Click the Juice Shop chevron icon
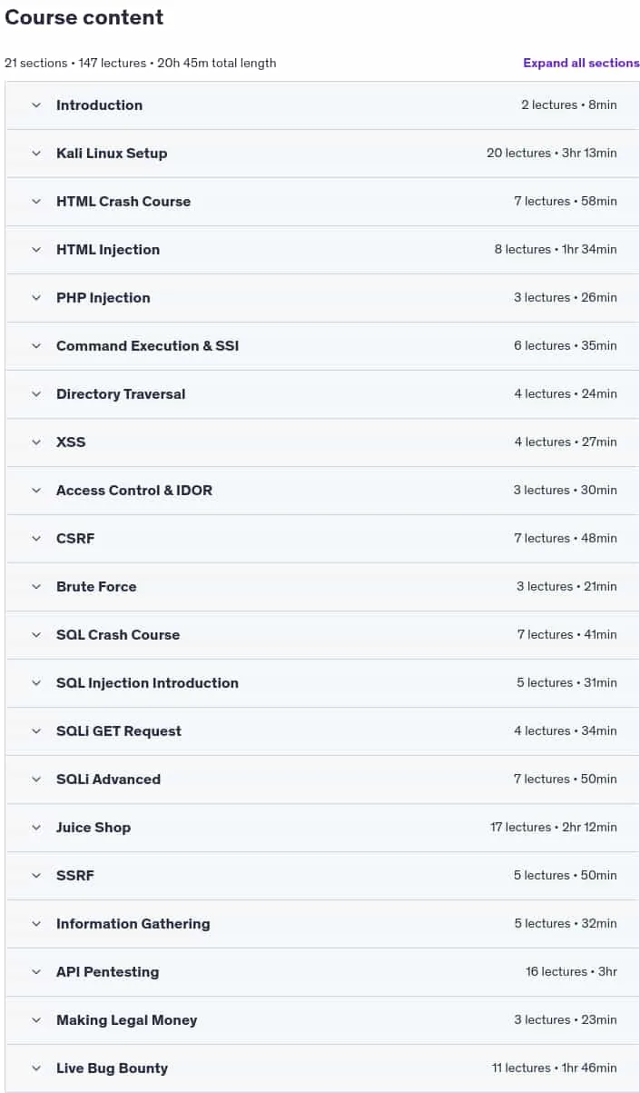This screenshot has height=1093, width=640. (x=36, y=828)
